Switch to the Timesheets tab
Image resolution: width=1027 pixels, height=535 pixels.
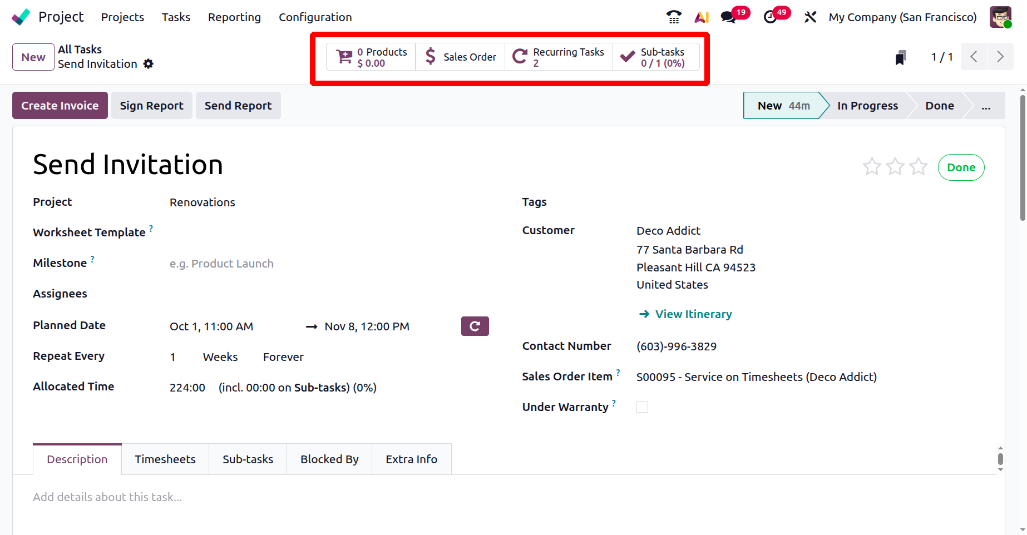(x=165, y=459)
